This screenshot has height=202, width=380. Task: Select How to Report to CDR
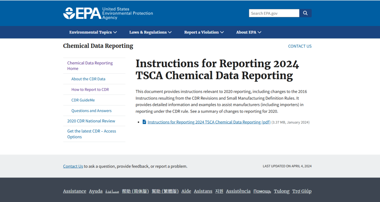[x=90, y=89]
